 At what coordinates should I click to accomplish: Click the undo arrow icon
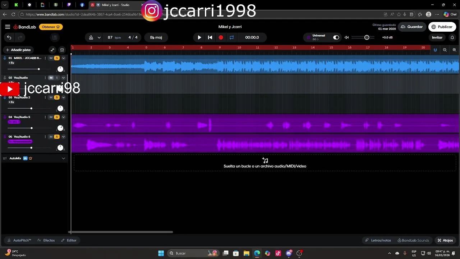tap(9, 37)
